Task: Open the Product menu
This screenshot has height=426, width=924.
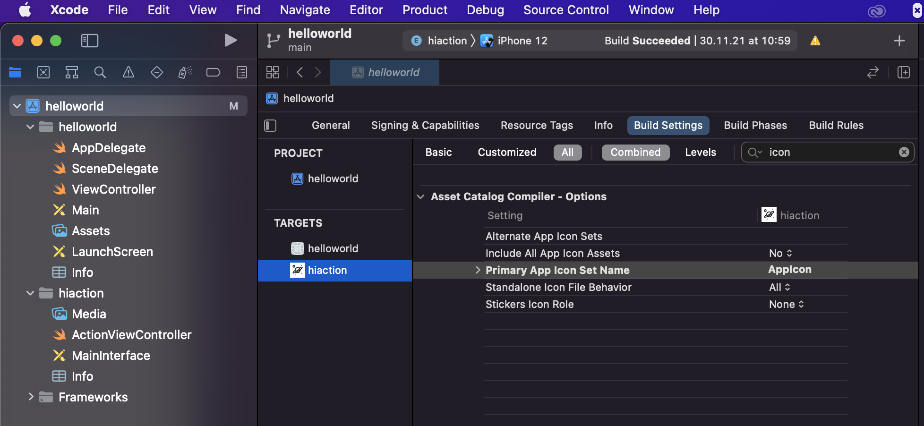Action: tap(425, 10)
